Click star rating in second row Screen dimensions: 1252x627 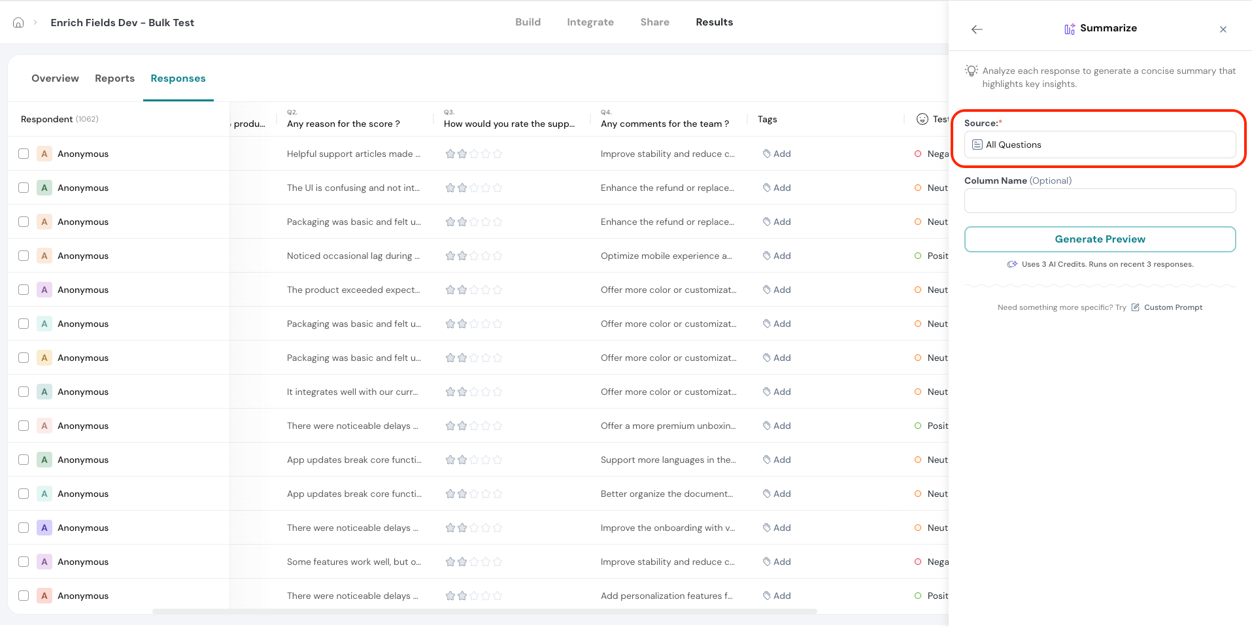473,188
